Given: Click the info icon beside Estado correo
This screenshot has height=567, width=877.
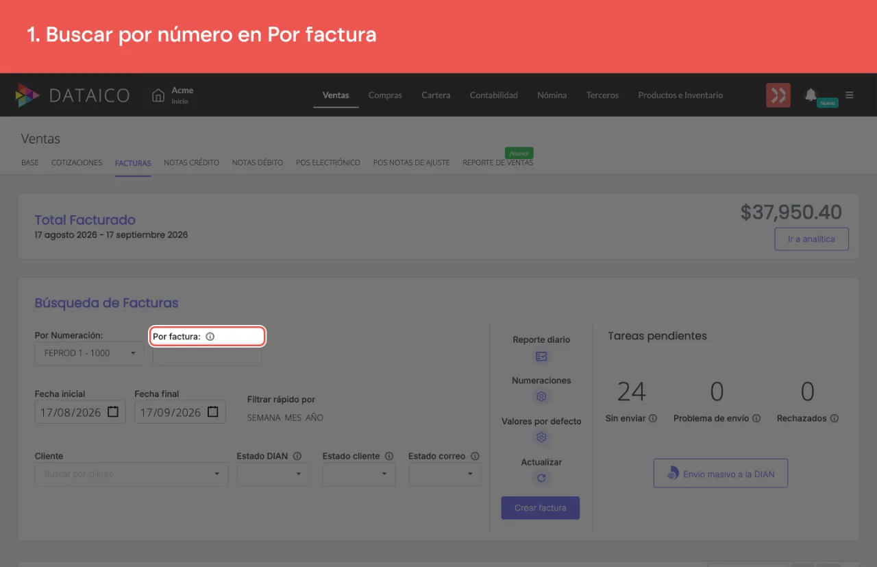Looking at the screenshot, I should point(475,456).
